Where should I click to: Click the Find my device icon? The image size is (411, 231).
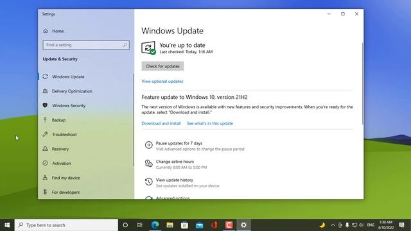tap(45, 177)
